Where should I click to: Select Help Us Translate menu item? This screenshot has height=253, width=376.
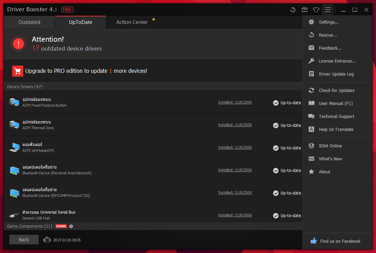point(336,129)
